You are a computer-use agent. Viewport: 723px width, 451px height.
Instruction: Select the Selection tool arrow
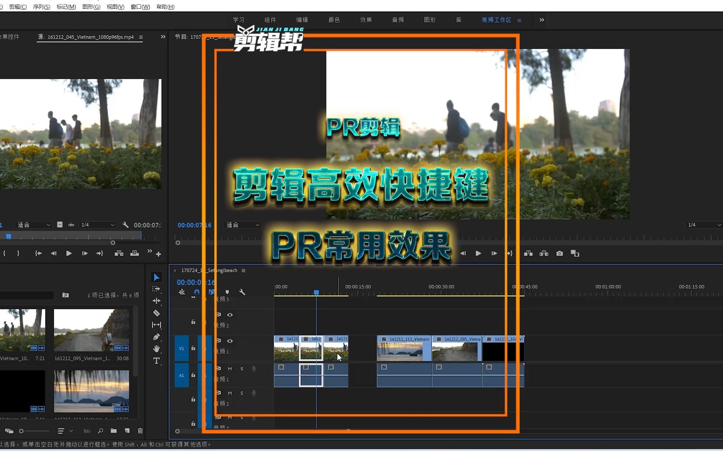coord(156,277)
